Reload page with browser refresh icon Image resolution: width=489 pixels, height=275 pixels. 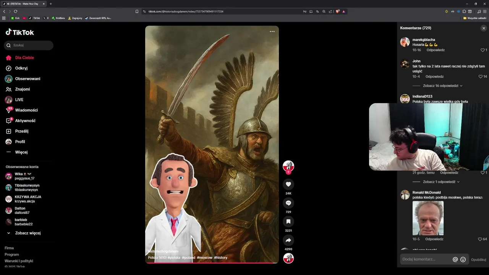(x=16, y=11)
